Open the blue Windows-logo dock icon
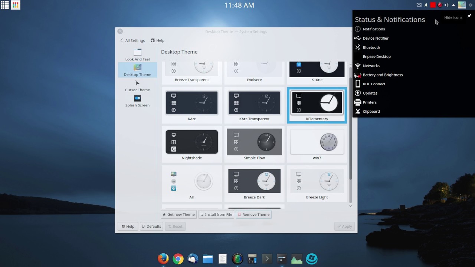475x267 pixels. tap(312, 258)
